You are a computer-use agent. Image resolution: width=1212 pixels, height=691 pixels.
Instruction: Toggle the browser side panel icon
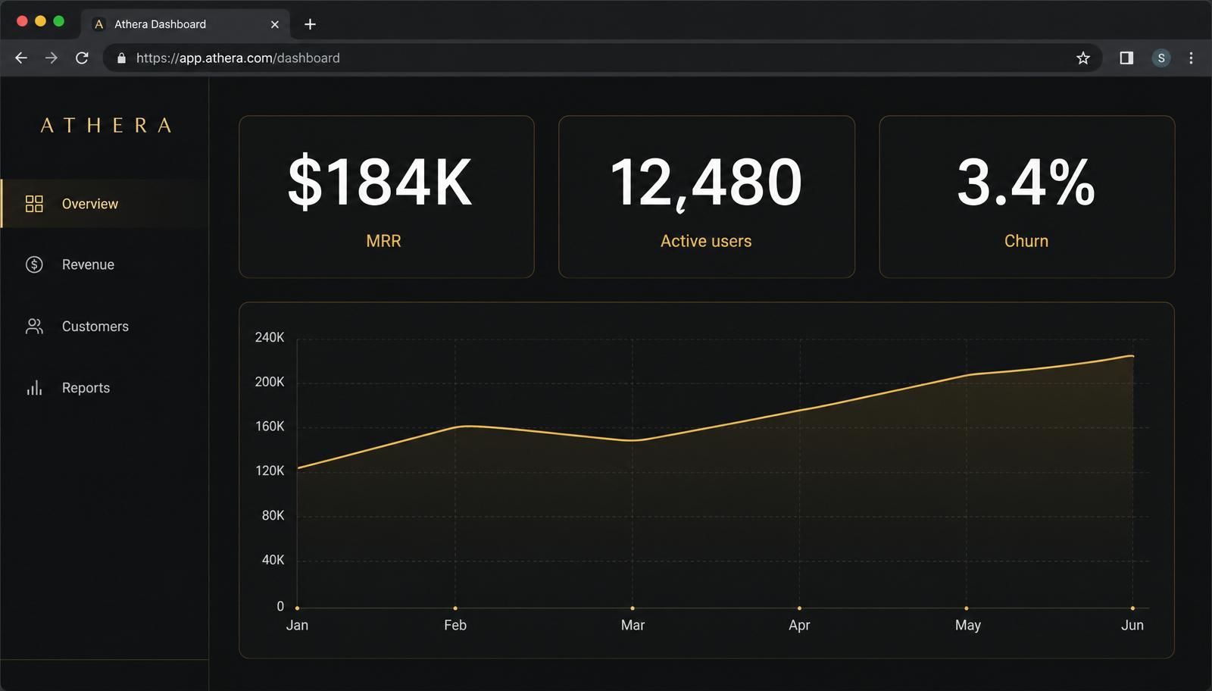(x=1126, y=58)
